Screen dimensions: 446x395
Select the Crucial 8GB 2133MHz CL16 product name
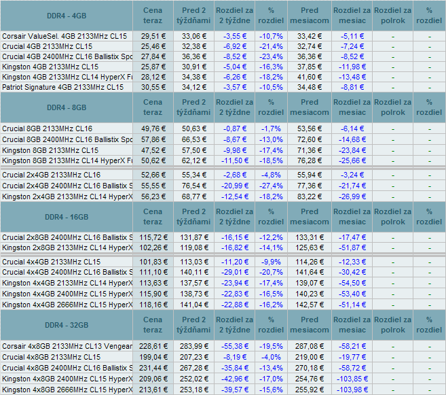point(48,128)
